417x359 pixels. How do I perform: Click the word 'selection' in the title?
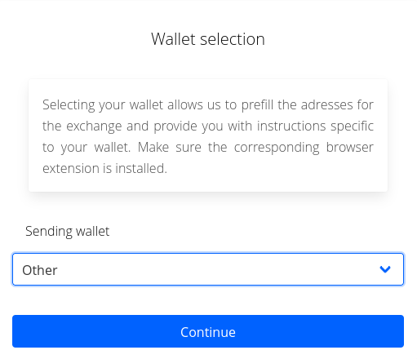coord(233,39)
